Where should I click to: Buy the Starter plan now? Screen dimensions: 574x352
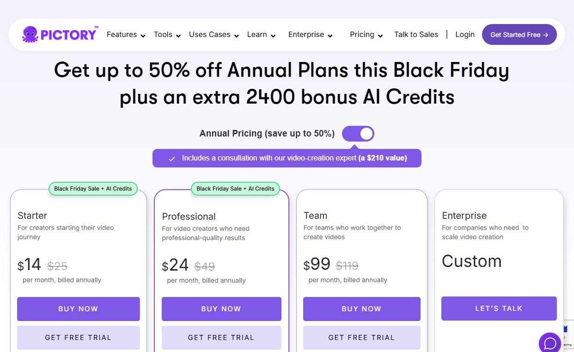pos(78,309)
